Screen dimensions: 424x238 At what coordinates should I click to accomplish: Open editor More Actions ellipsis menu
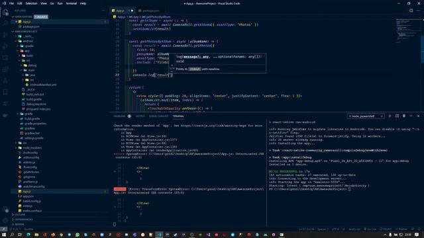tap(418, 11)
